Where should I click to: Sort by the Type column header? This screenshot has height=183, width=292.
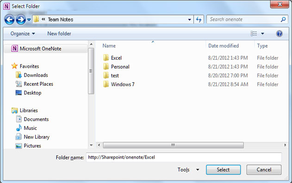coord(262,46)
